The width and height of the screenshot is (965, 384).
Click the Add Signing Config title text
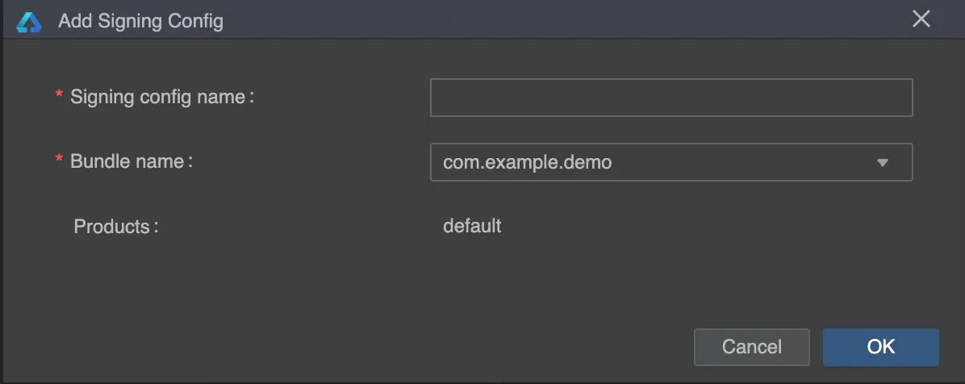[141, 22]
